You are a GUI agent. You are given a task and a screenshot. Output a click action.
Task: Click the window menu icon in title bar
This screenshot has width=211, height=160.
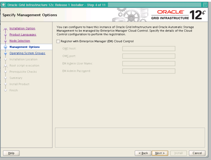pos(3,5)
